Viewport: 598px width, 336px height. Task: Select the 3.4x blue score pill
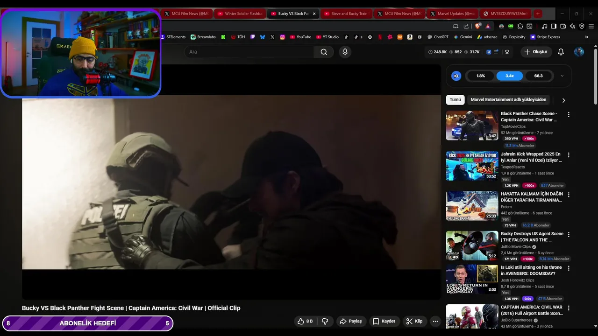510,76
